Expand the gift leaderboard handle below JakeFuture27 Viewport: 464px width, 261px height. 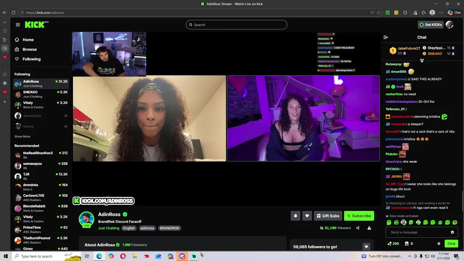(x=422, y=61)
